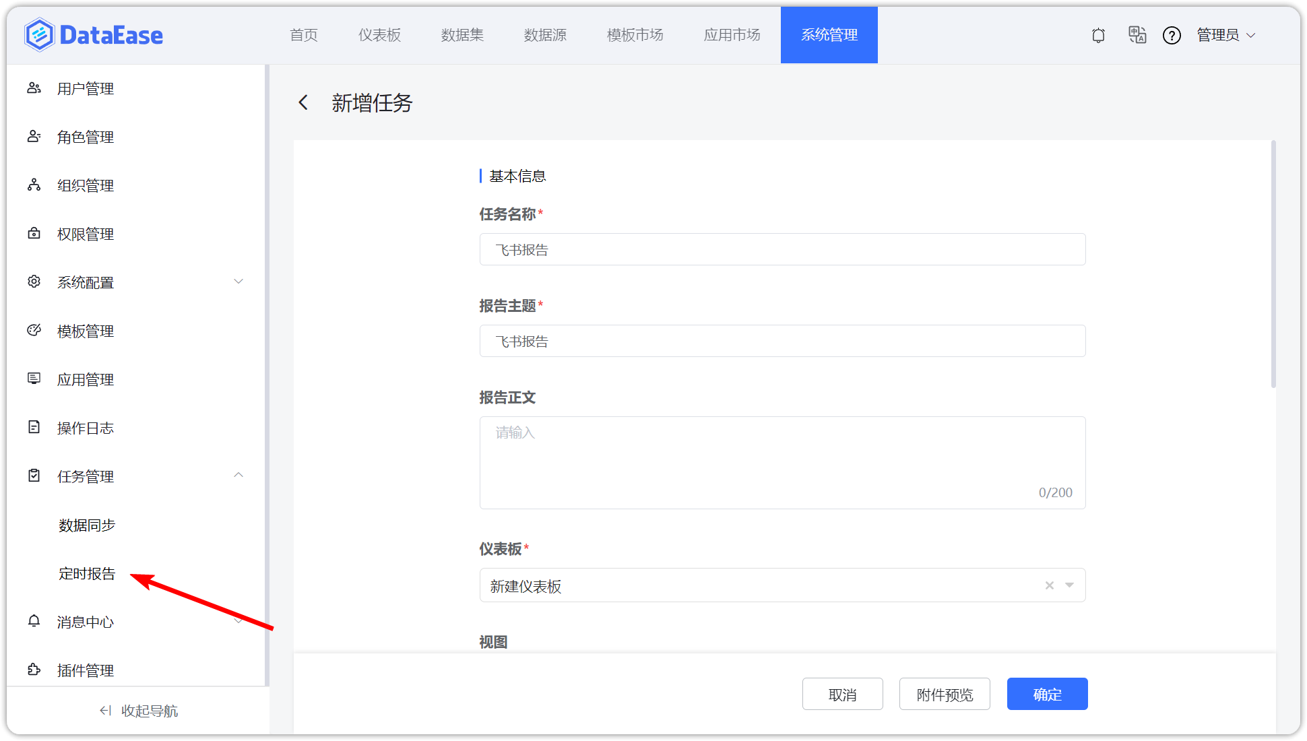Click the notification bell icon
The image size is (1307, 741).
click(1098, 35)
